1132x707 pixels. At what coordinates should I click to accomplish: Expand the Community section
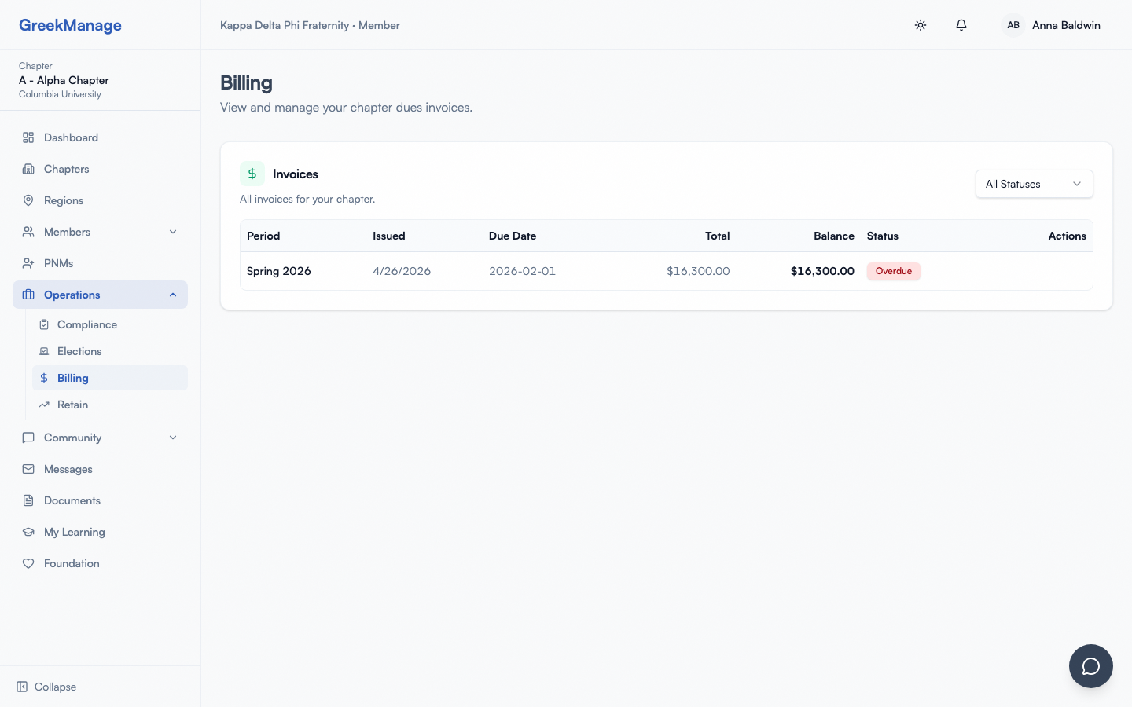(x=173, y=438)
